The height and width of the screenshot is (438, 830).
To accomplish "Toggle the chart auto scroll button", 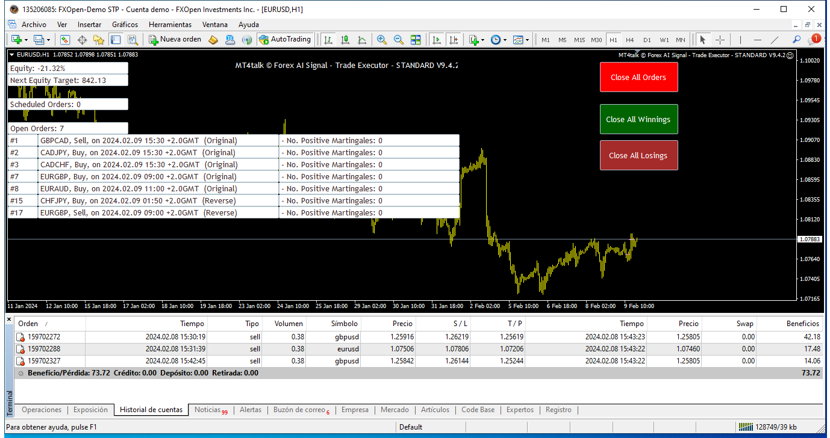I will pos(437,40).
